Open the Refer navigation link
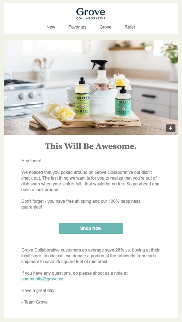The image size is (182, 322). click(130, 27)
